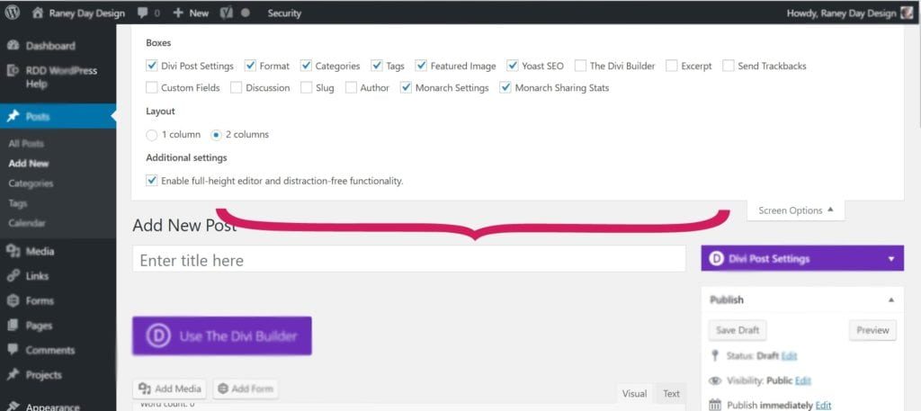Open the All Posts submenu
This screenshot has height=411, width=921.
pos(26,143)
